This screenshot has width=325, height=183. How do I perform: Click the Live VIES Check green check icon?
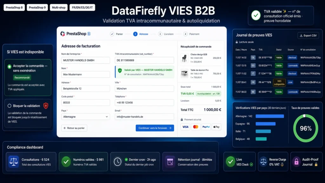coord(230,162)
